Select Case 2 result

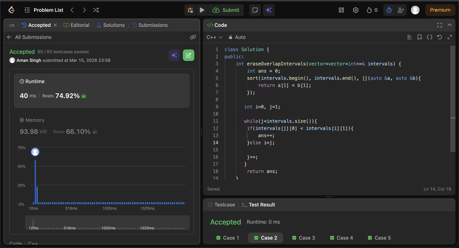(265, 238)
